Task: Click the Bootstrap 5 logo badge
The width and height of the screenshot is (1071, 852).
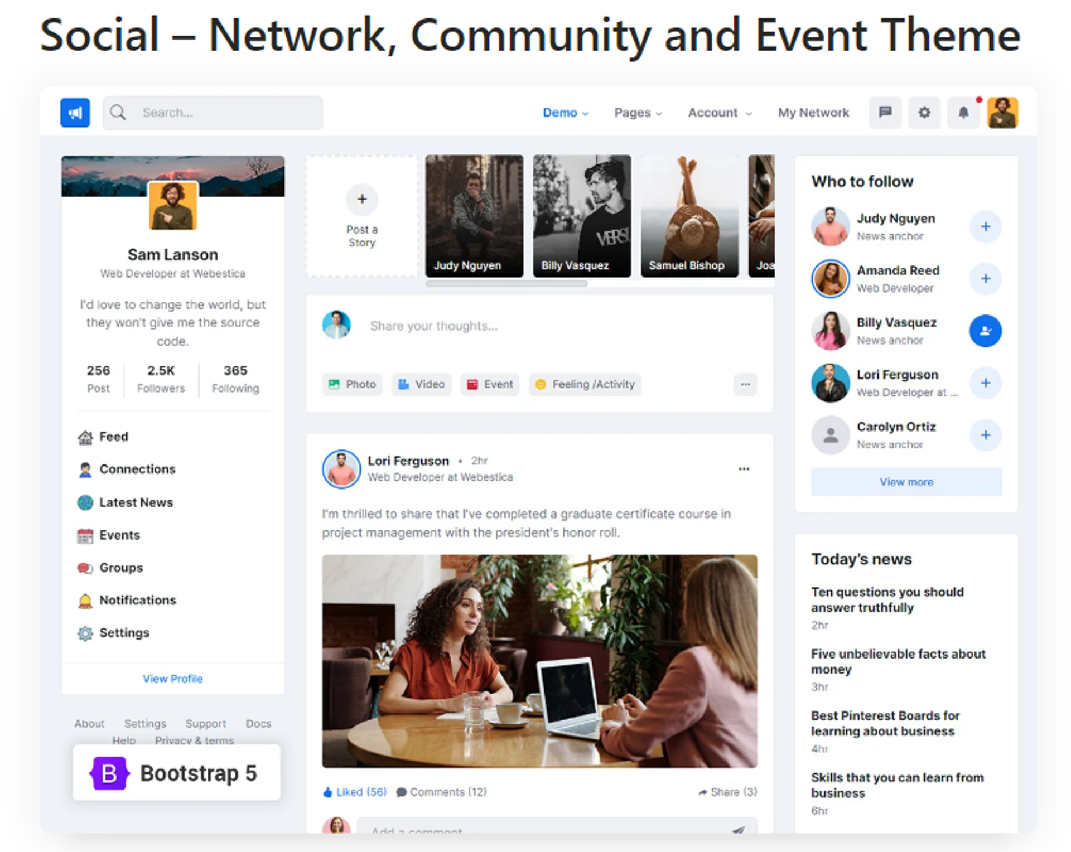Action: (176, 773)
